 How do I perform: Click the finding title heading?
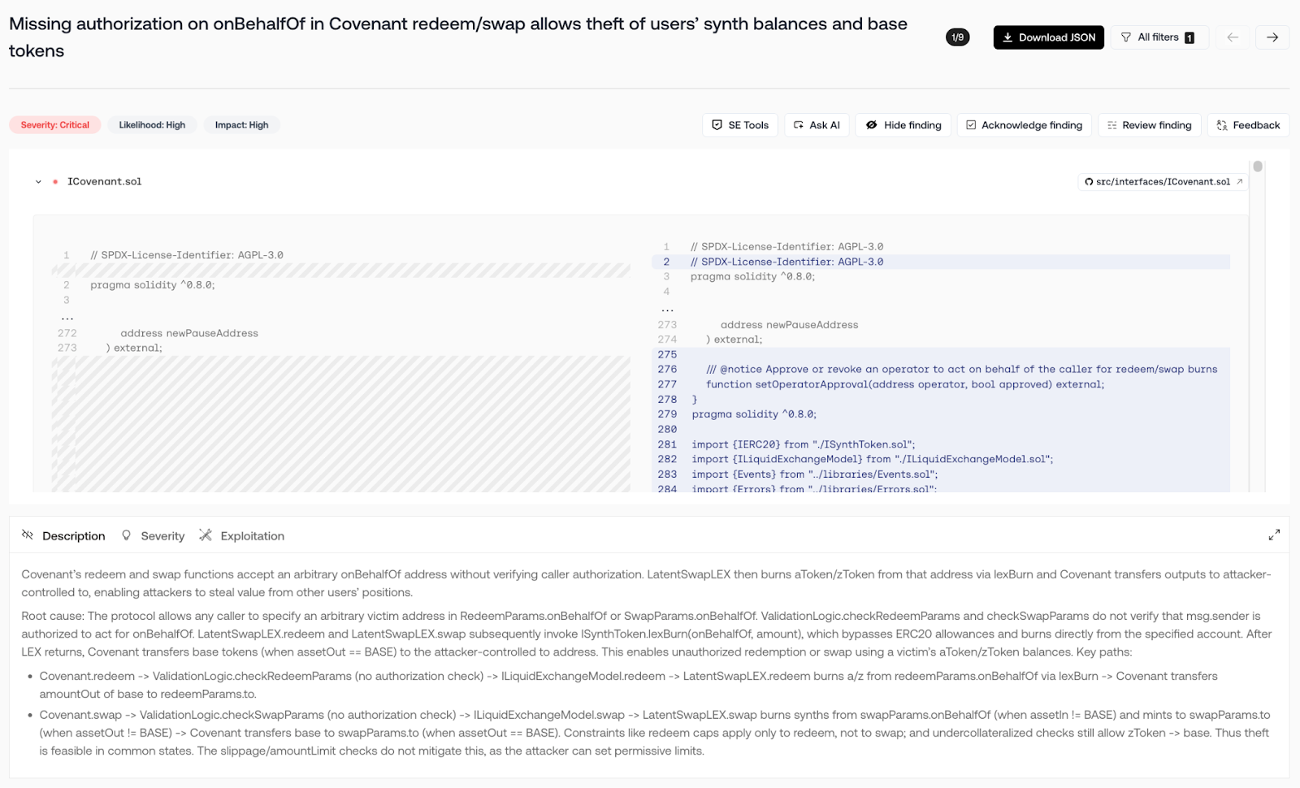click(458, 37)
